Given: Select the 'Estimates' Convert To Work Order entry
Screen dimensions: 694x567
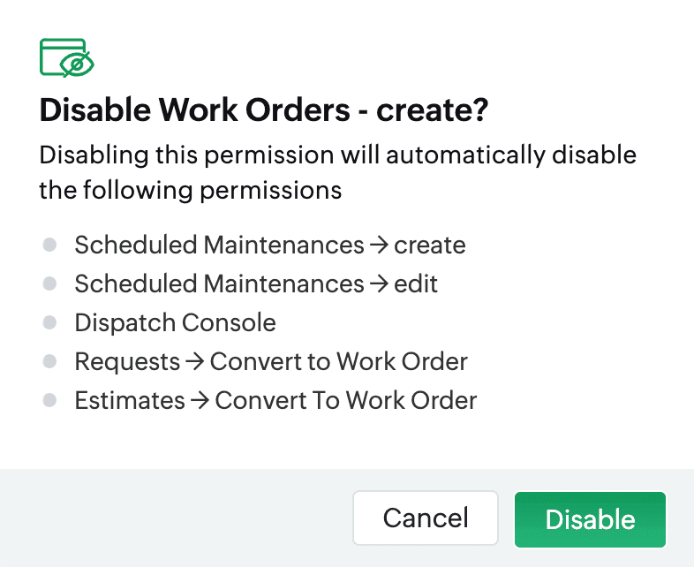Looking at the screenshot, I should point(275,401).
